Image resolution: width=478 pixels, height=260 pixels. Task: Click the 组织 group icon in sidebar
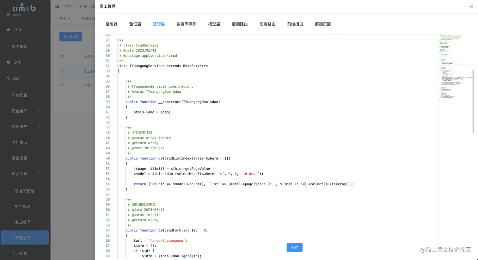pyautogui.click(x=8, y=29)
